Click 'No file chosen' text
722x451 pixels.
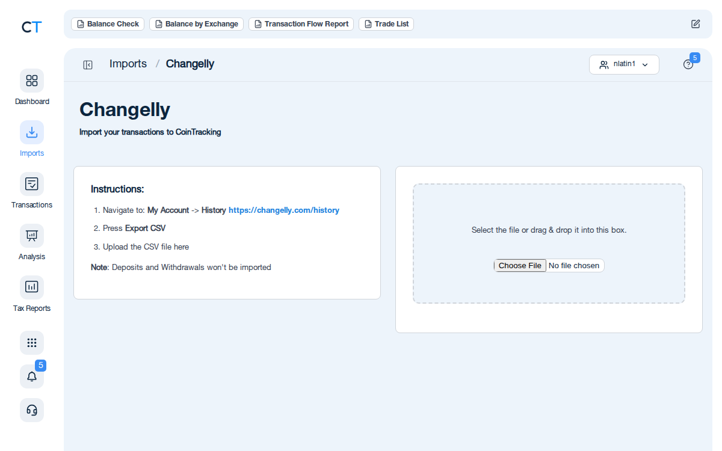[x=574, y=266]
